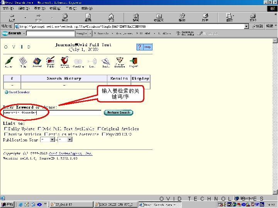Check the Review Articles limit box
The height and width of the screenshot is (208, 278).
(6, 134)
